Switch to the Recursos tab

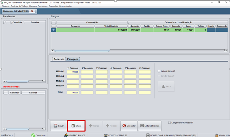(59, 59)
